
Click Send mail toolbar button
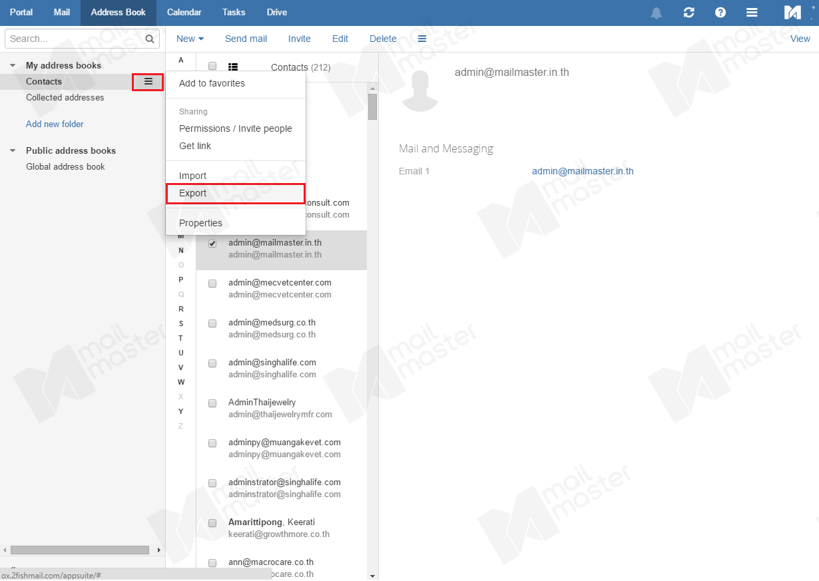(246, 39)
